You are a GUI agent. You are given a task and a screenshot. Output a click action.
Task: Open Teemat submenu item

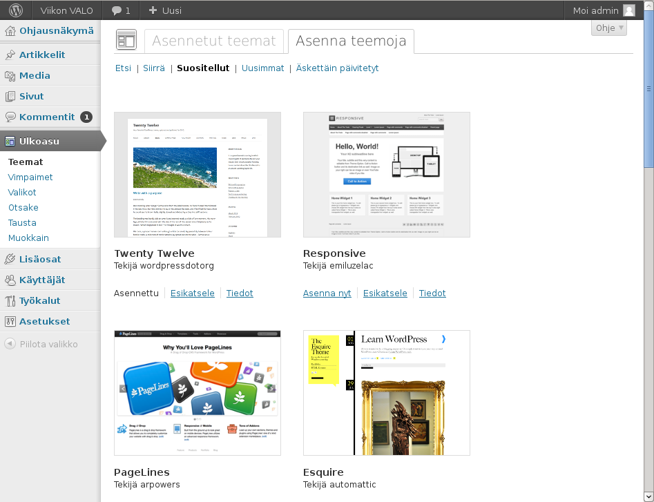point(26,162)
